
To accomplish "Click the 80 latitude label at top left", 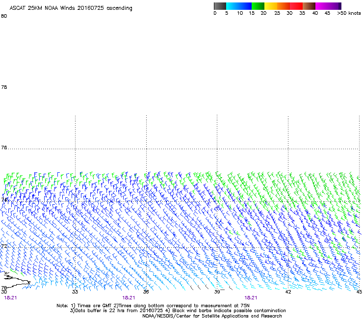I will point(4,16).
